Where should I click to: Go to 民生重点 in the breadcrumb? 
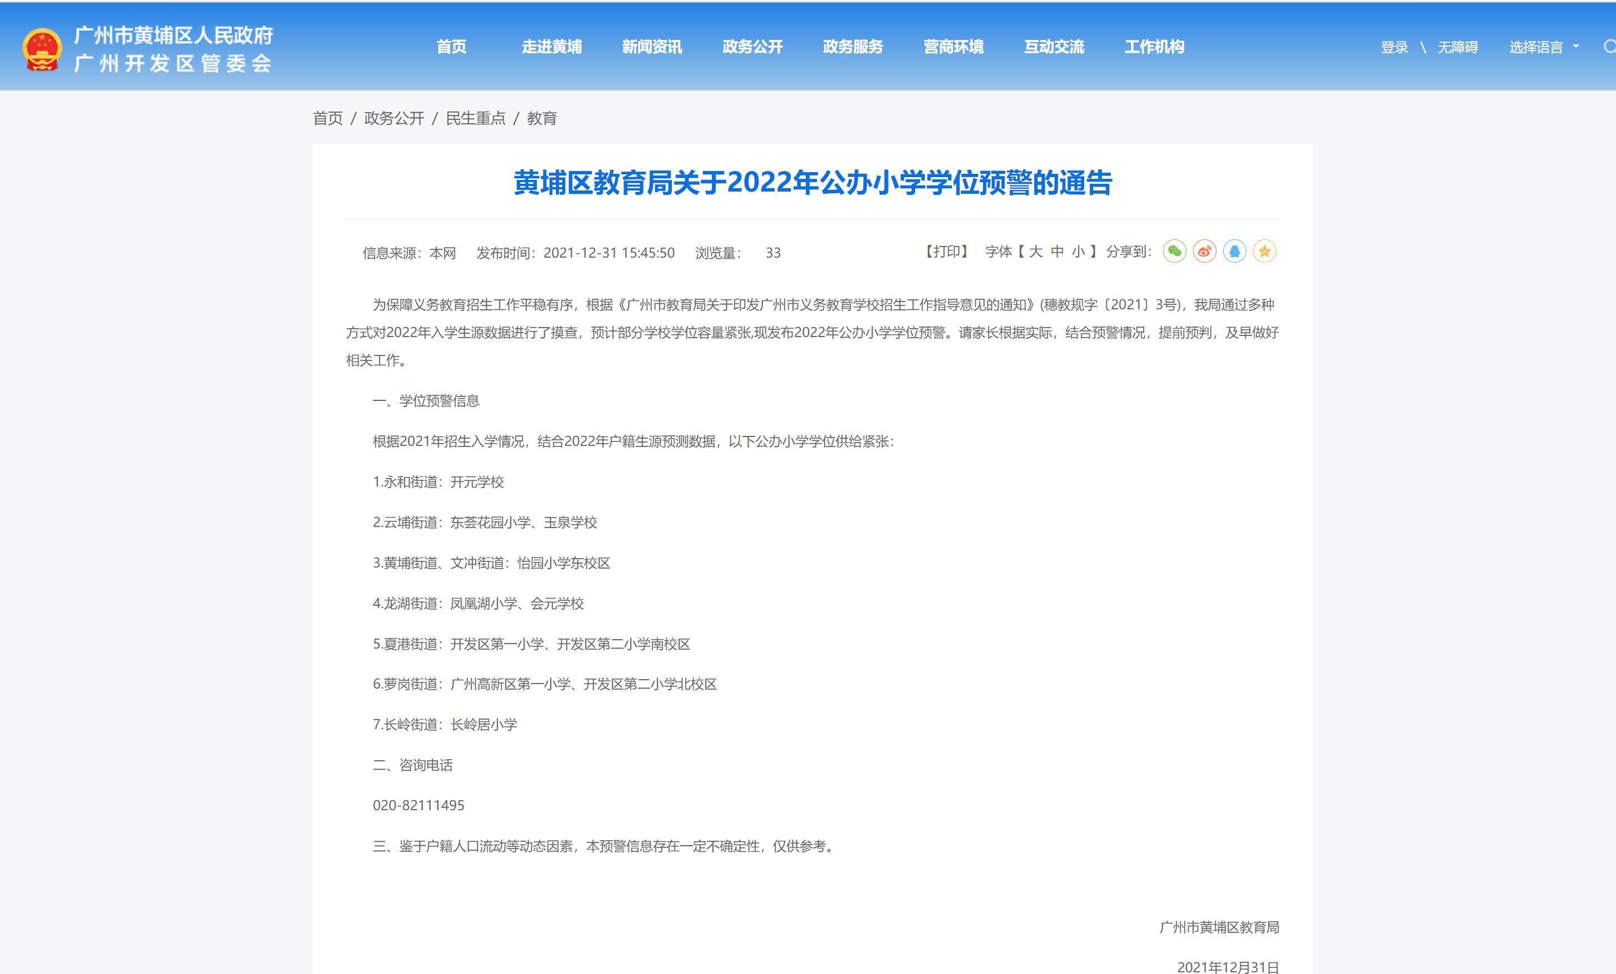tap(476, 118)
